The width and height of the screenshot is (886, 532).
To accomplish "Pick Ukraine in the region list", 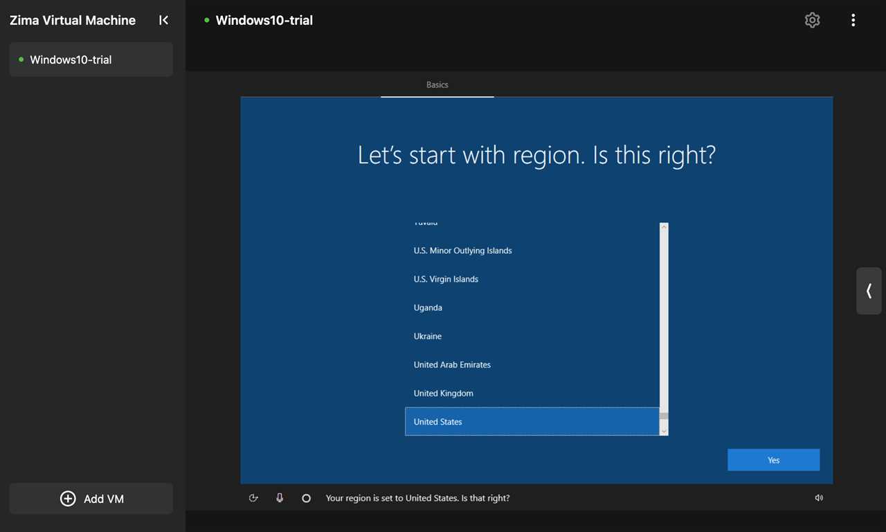I will coord(428,336).
